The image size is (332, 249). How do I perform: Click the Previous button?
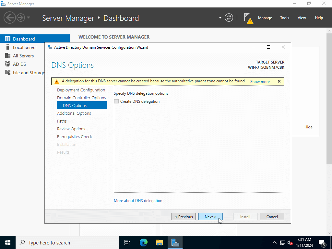tap(184, 217)
